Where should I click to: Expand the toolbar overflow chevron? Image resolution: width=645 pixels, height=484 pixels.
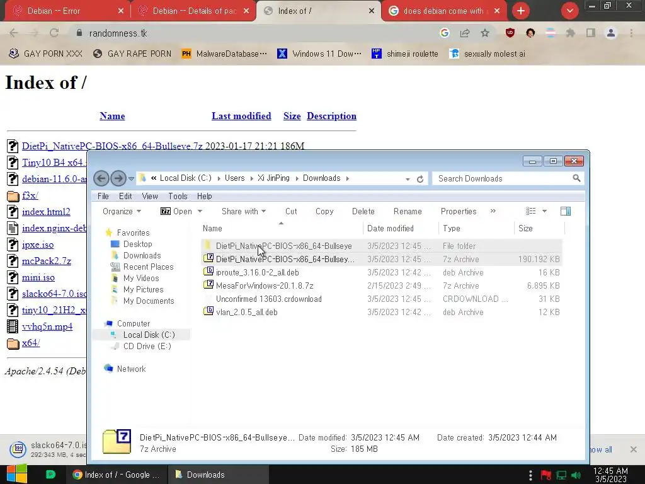[493, 211]
